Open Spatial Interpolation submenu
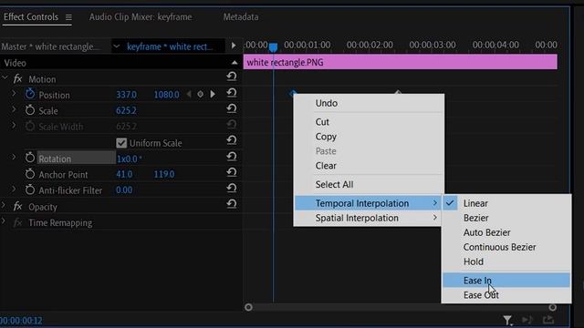Screen dimensions: 584x328 (x=369, y=218)
